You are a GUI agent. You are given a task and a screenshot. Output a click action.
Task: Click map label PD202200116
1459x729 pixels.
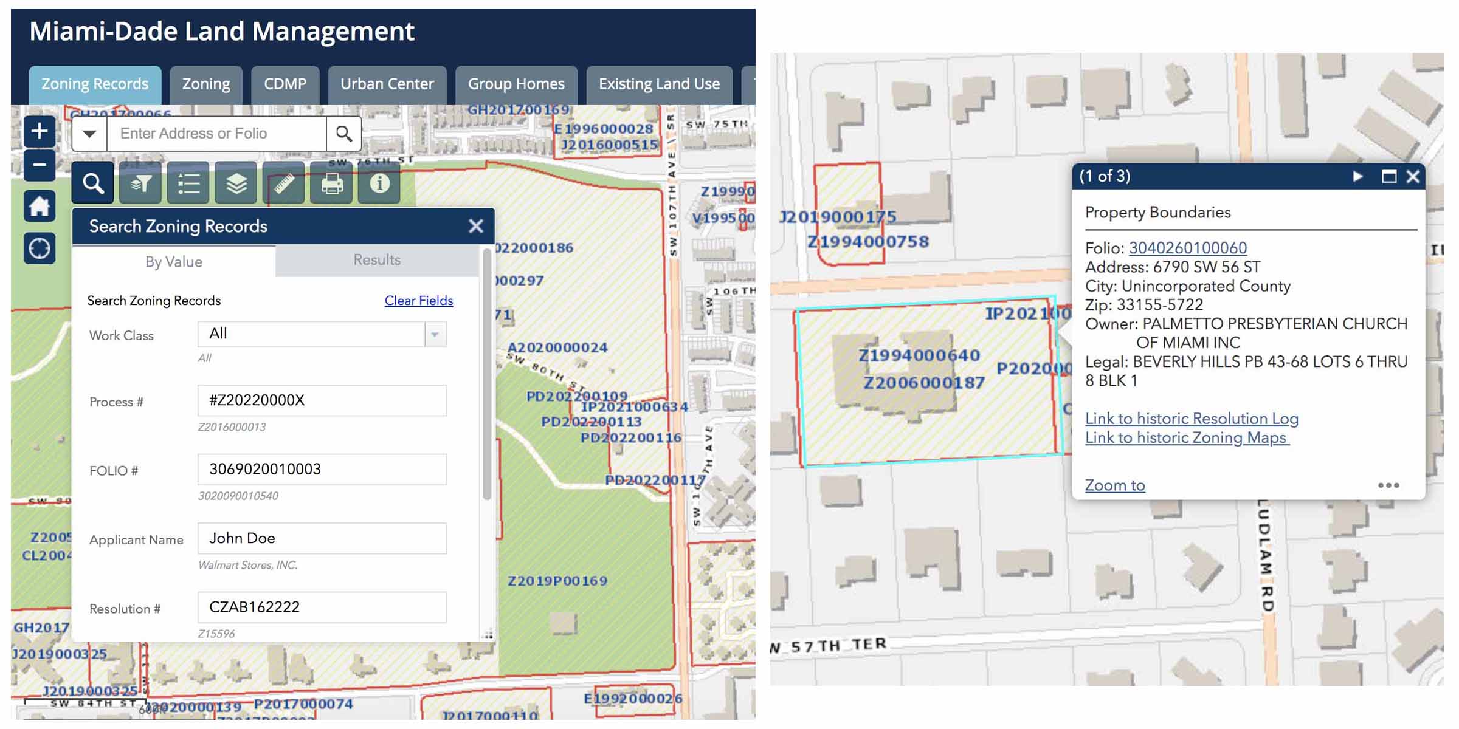pyautogui.click(x=631, y=437)
